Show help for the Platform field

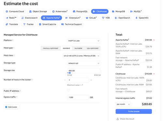coord(13,40)
